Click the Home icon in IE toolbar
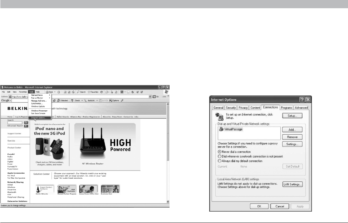The image size is (348, 223). (73, 92)
